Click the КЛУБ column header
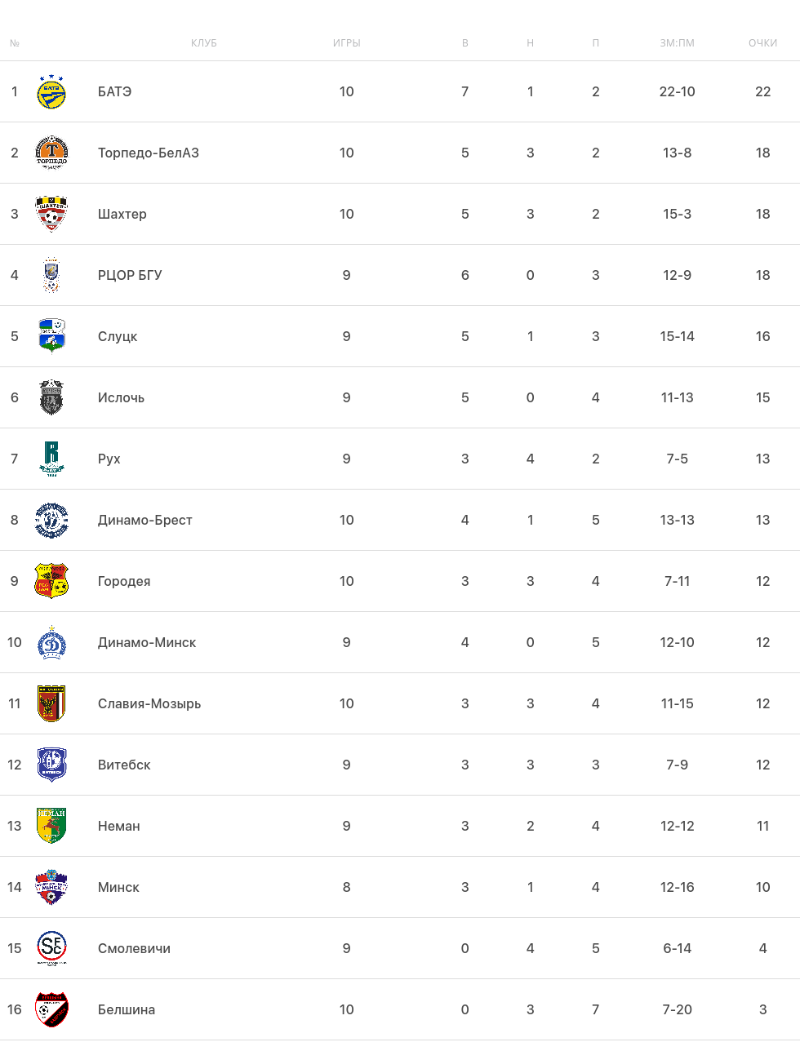This screenshot has height=1051, width=800. coord(204,43)
